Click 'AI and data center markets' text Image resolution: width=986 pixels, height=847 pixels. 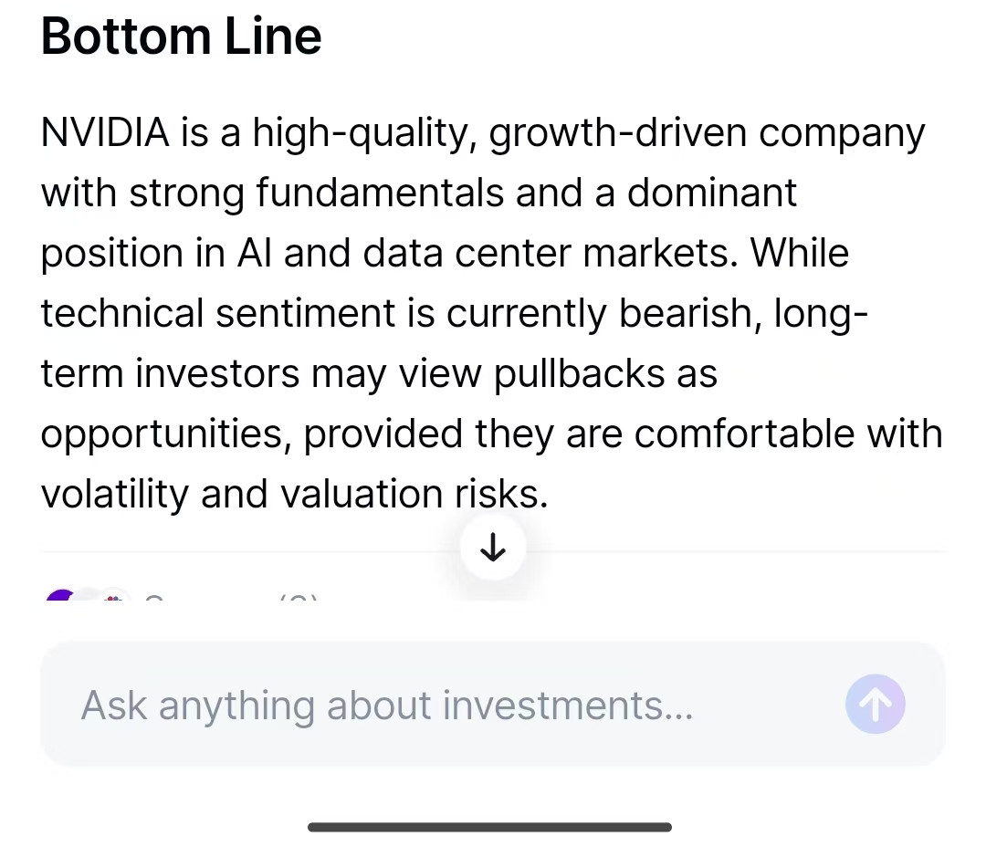coord(484,253)
